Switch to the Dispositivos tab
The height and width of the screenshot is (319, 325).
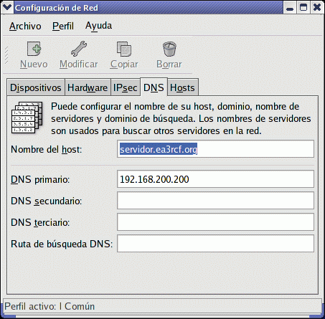click(x=36, y=87)
